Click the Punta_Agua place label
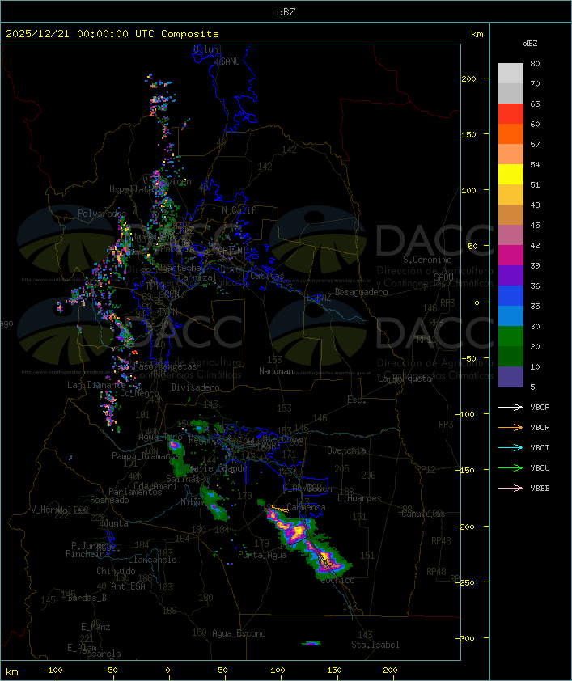This screenshot has height=681, width=572. 262,555
